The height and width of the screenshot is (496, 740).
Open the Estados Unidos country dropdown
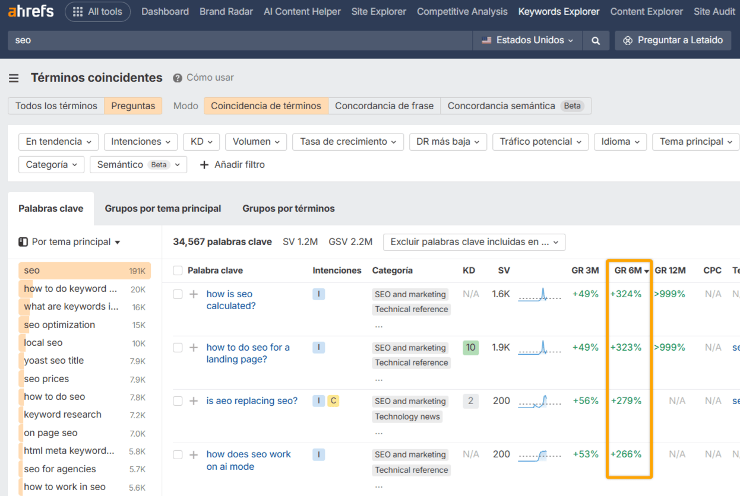528,40
